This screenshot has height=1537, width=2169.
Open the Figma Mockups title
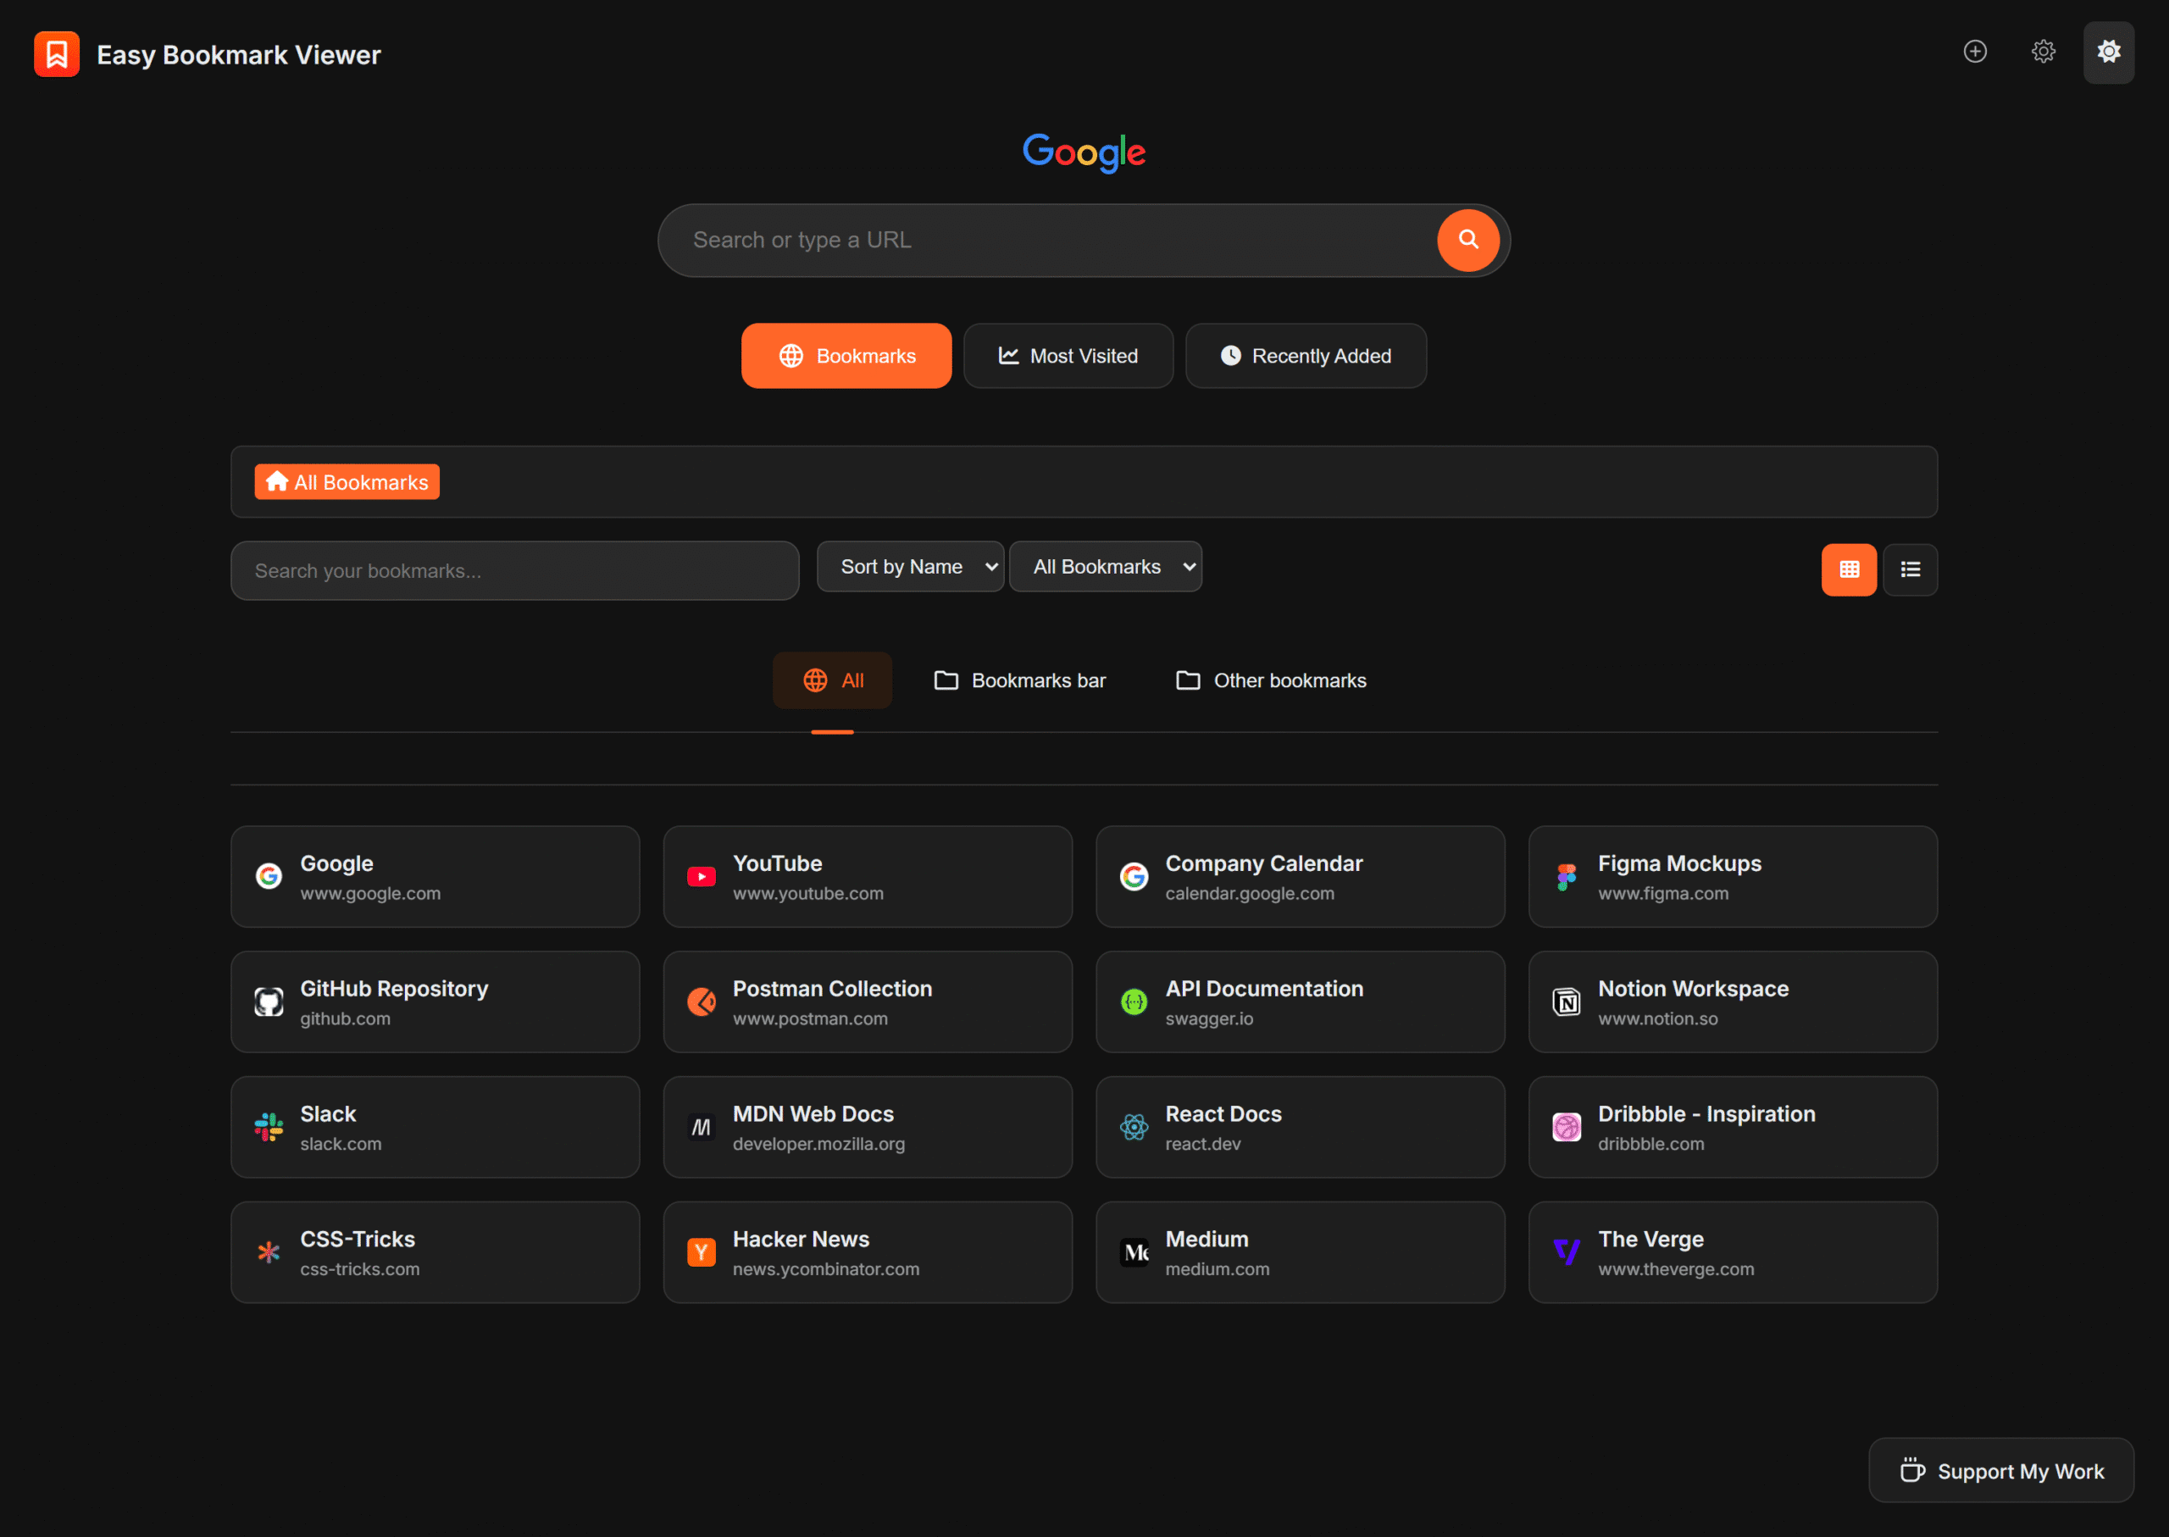coord(1678,863)
